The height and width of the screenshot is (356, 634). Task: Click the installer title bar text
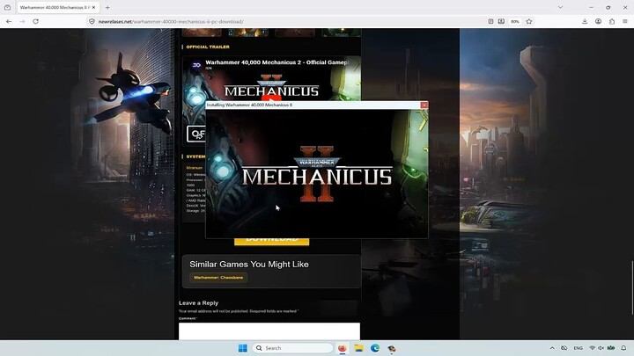(x=249, y=105)
